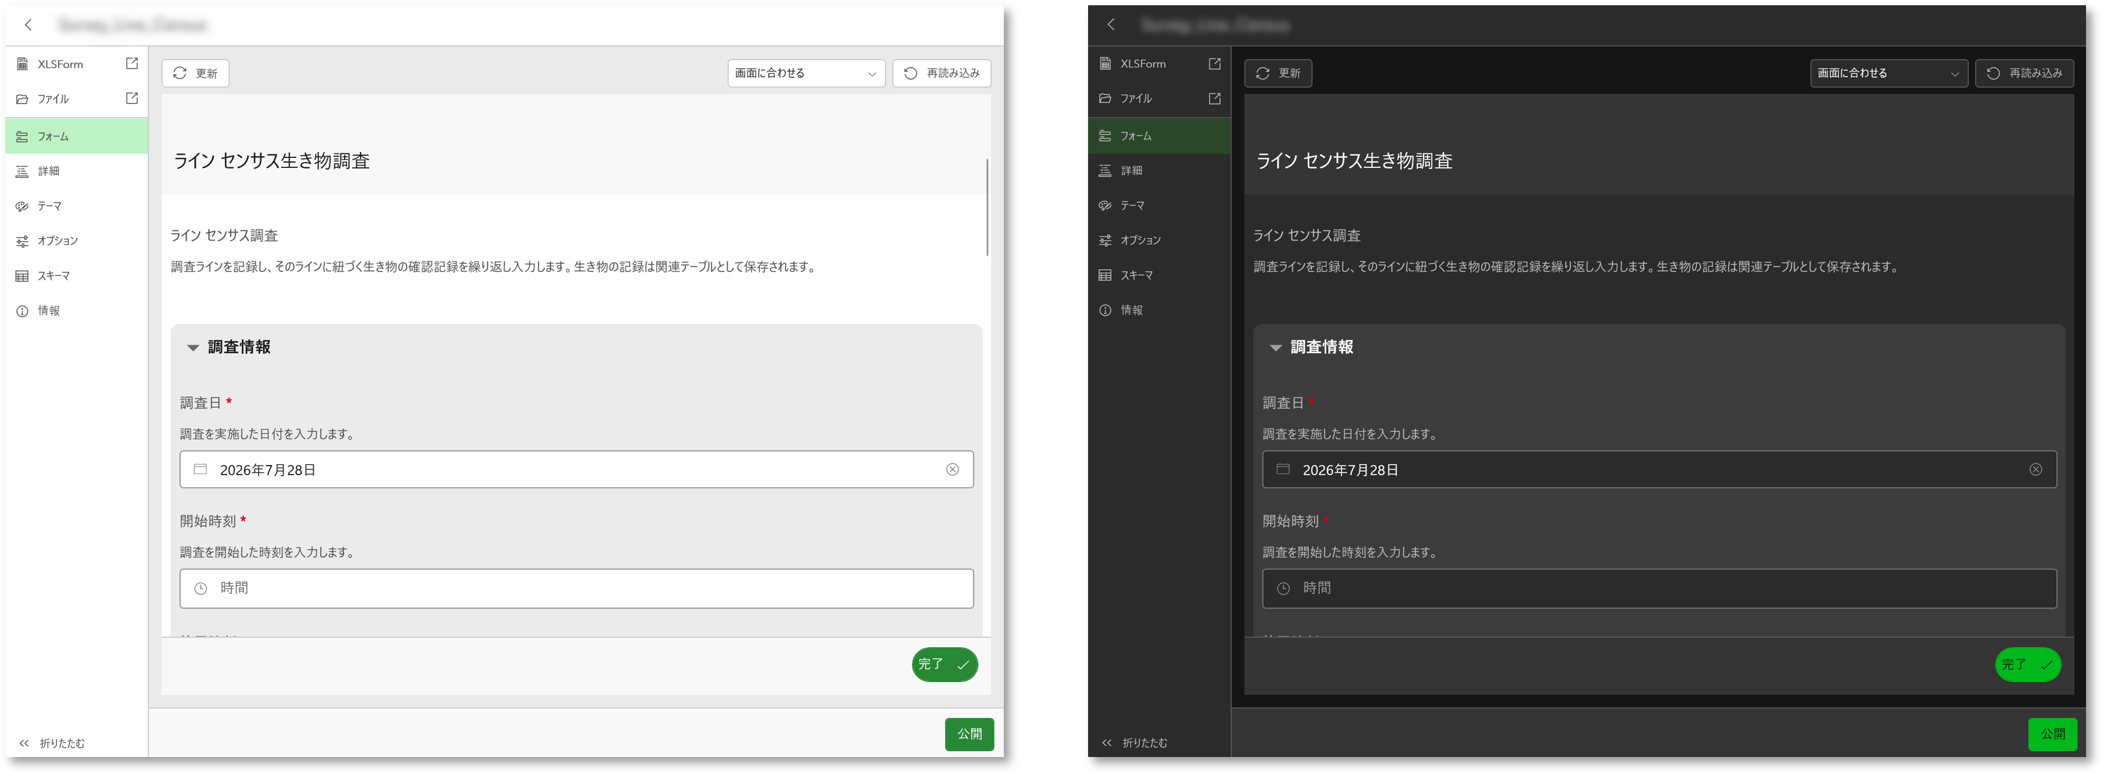Click ライン センサス生き物調査 title in dark window
Screen dimensions: 2103x774
[x=1354, y=161]
